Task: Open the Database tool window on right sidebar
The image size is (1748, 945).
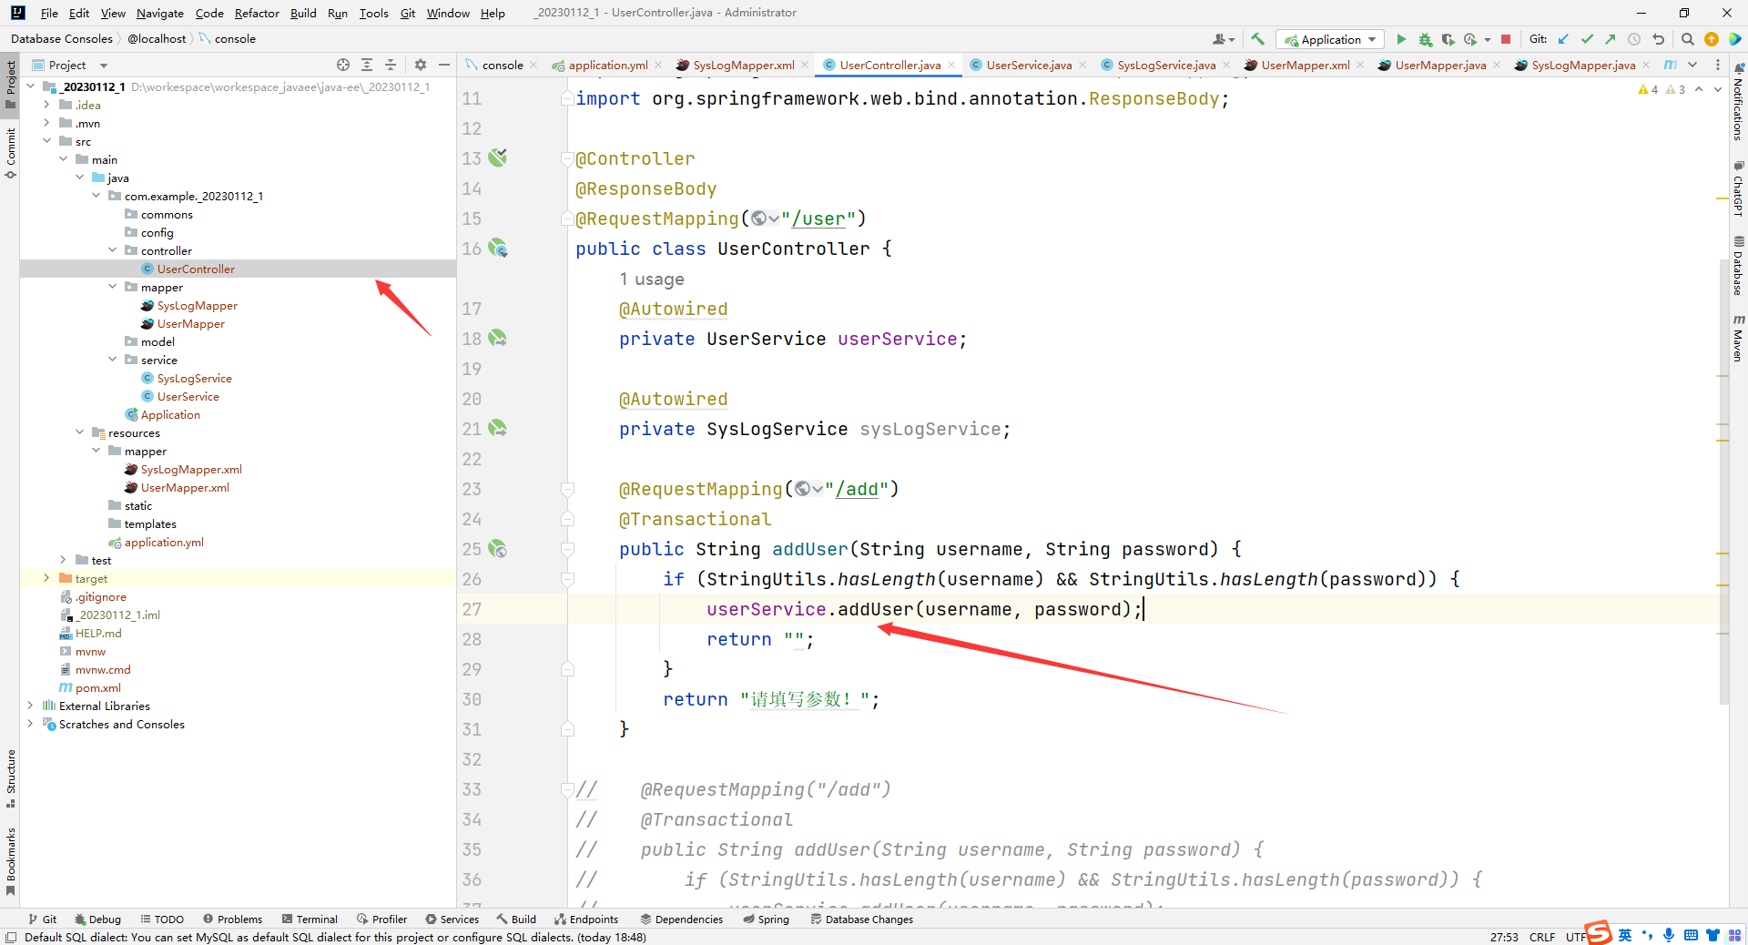Action: click(1738, 267)
